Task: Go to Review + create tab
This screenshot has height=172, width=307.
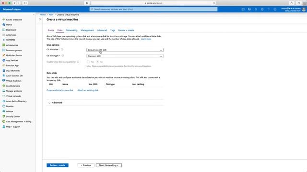Action: pyautogui.click(x=126, y=31)
